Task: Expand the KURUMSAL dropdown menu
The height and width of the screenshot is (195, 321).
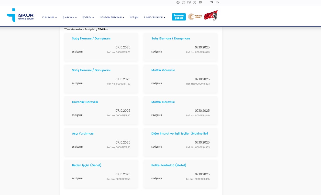Action: coord(49,17)
